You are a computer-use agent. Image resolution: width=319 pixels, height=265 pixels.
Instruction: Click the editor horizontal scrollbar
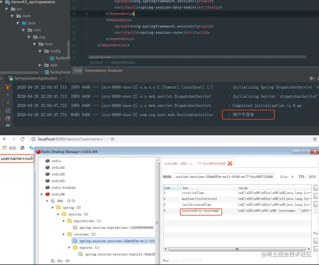click(197, 57)
